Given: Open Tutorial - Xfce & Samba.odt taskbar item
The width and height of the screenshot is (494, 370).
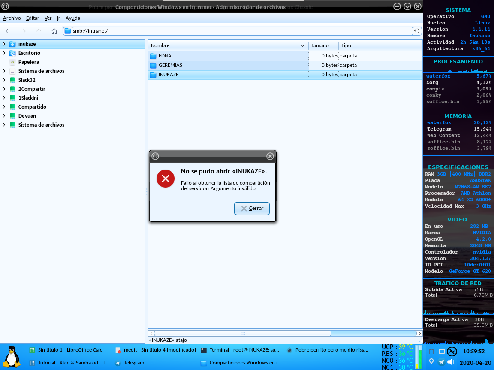Looking at the screenshot, I should click(70, 363).
